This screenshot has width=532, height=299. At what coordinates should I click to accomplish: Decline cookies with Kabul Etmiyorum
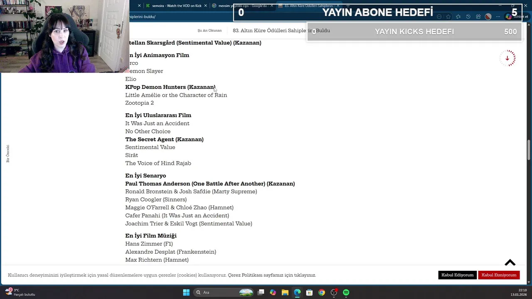point(499,275)
